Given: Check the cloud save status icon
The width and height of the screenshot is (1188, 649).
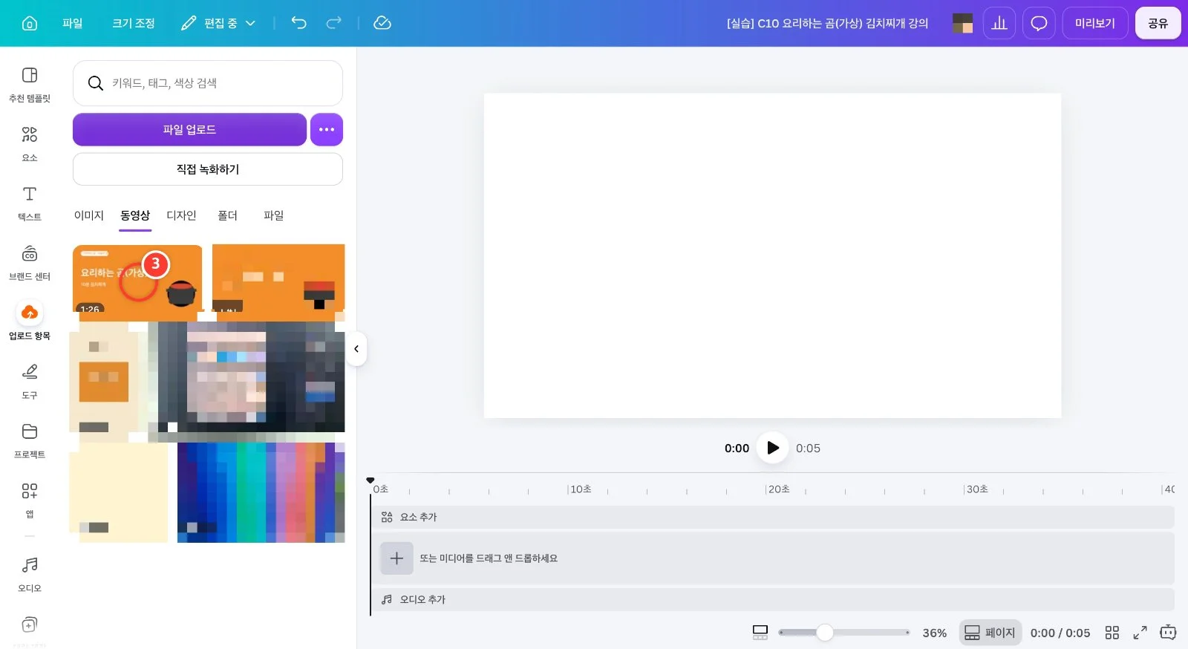Looking at the screenshot, I should (x=382, y=23).
